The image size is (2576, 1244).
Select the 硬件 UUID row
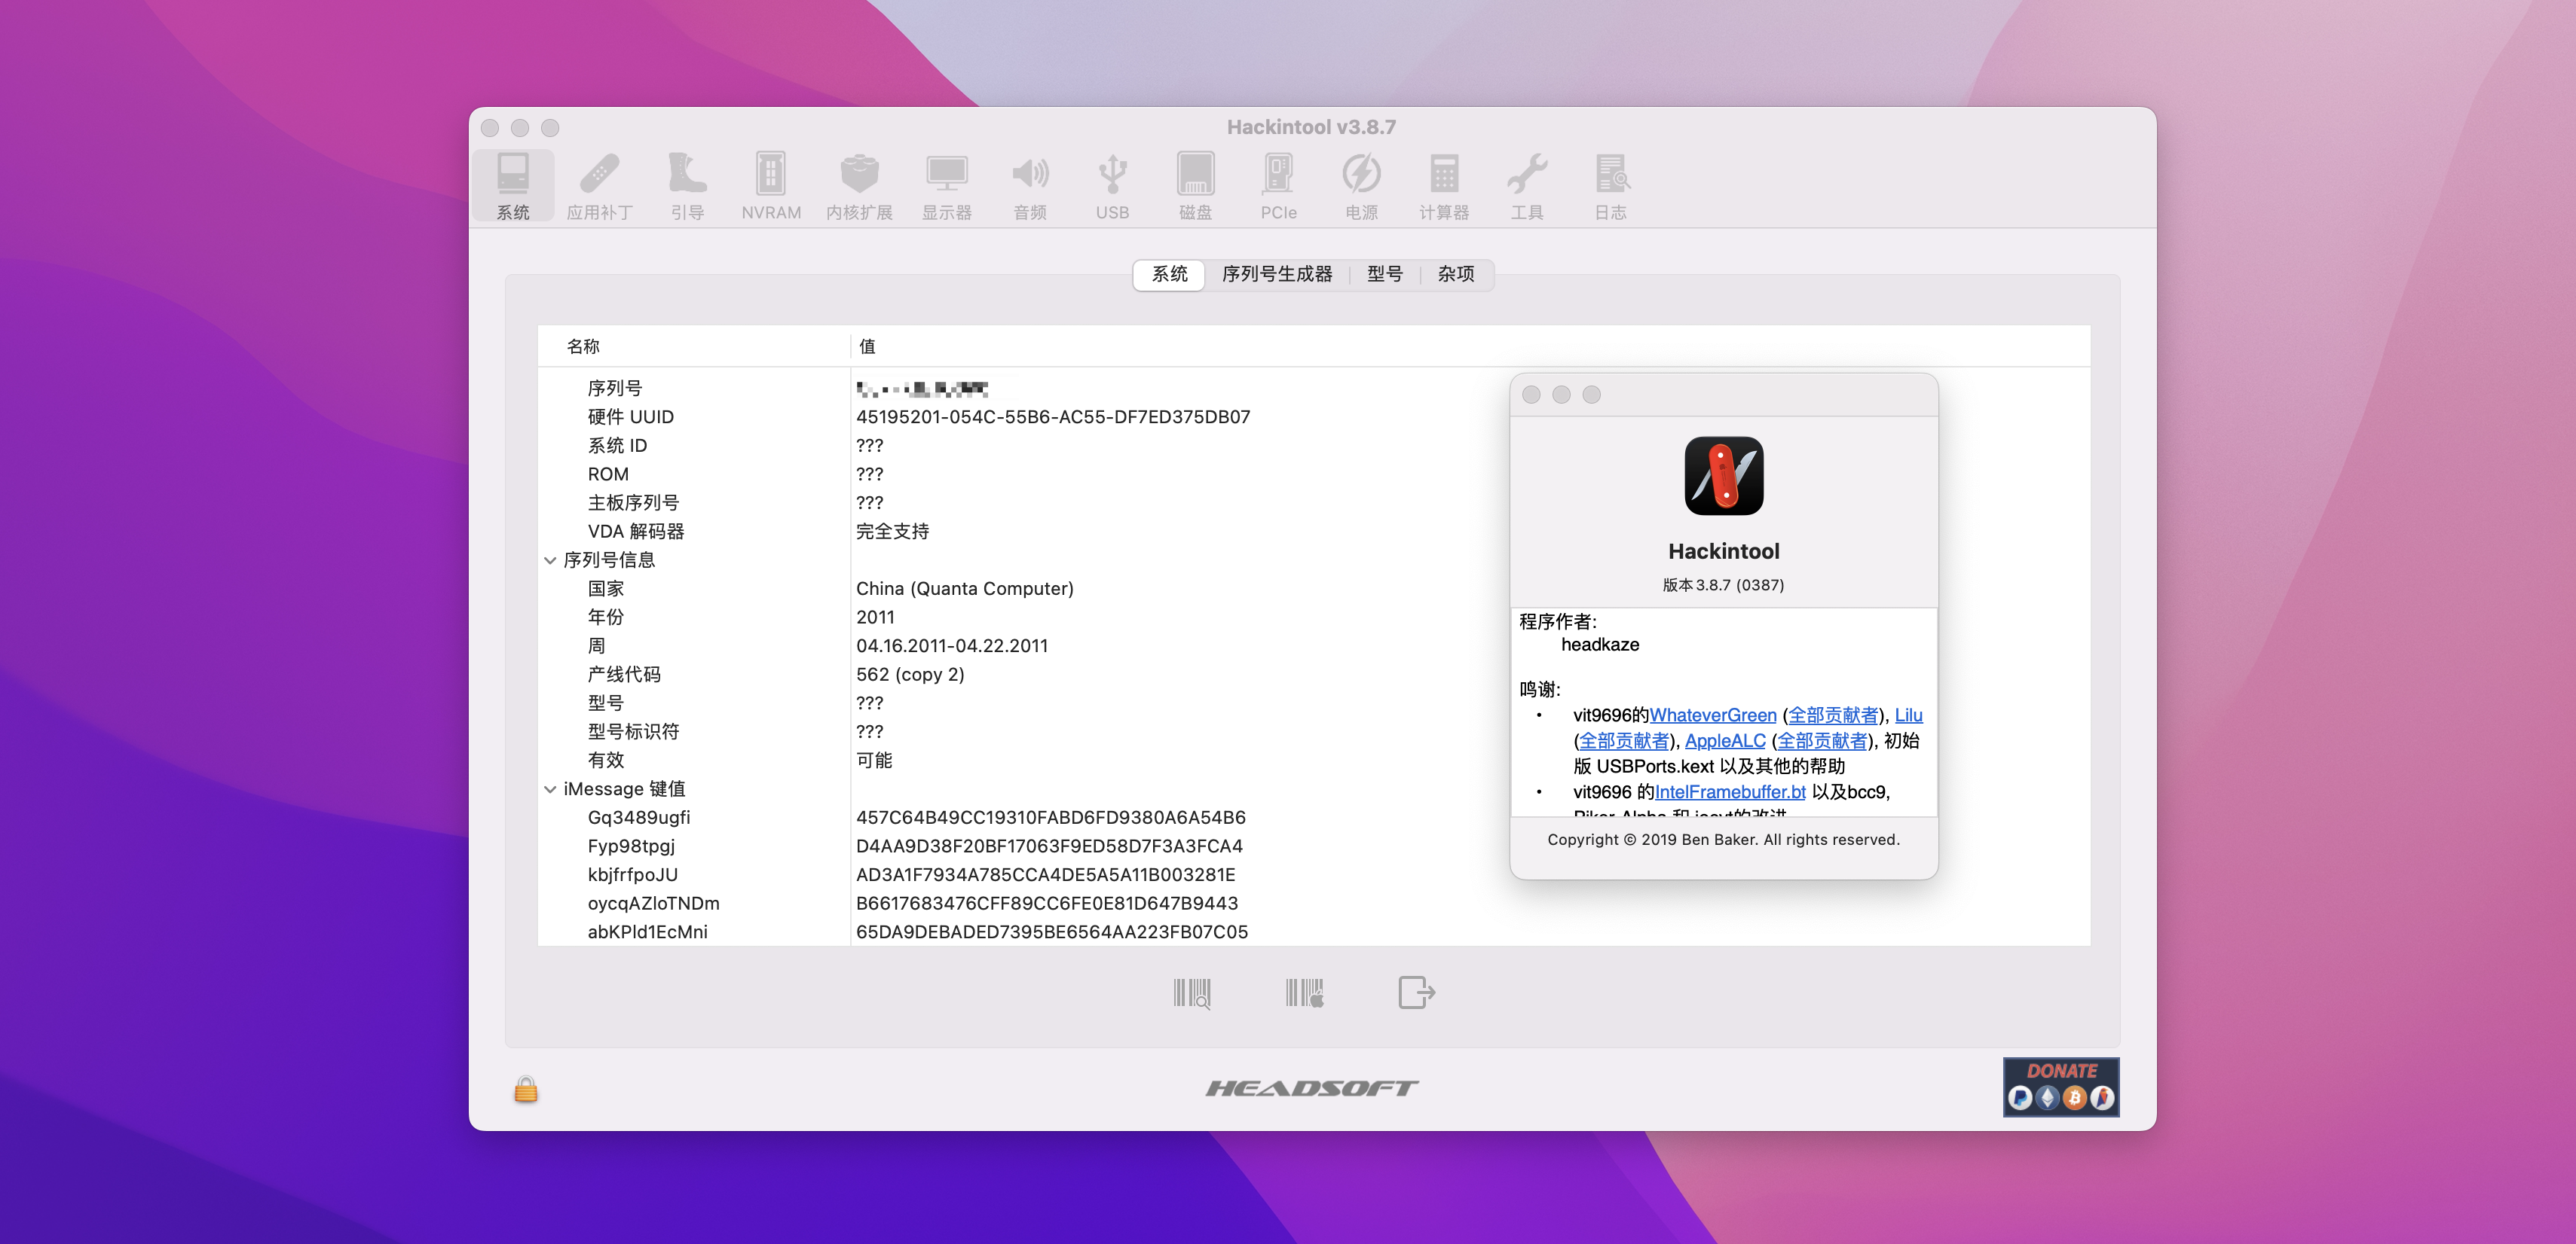(1313, 416)
